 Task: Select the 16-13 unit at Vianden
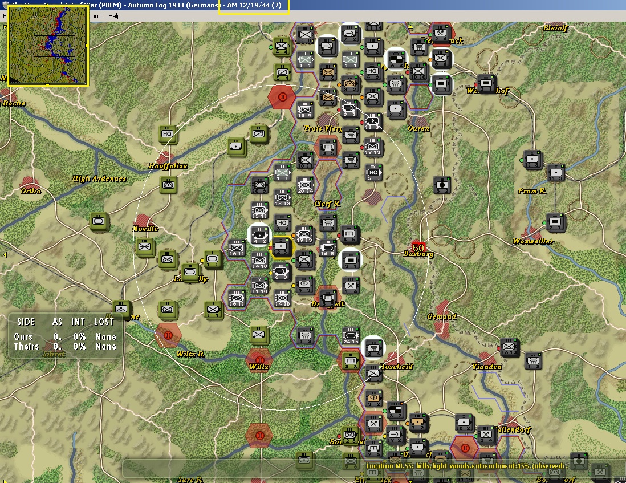click(510, 348)
